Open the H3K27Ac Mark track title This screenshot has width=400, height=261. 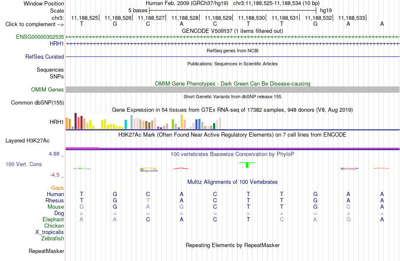(232, 135)
